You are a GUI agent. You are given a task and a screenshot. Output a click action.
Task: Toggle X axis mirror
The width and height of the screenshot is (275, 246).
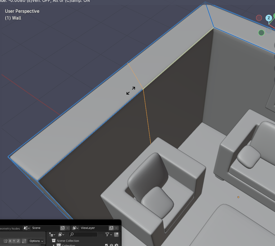[10, 241]
